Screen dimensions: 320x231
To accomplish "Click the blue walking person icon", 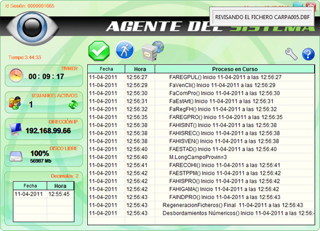I will point(125,50).
